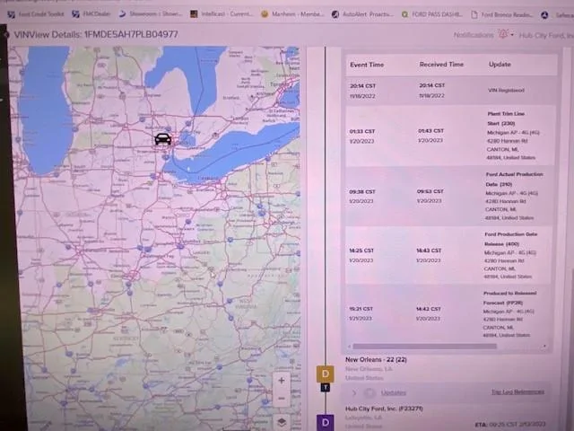Screen dimensions: 574x431
Task: Click the Received Time column header
Action: [x=441, y=64]
